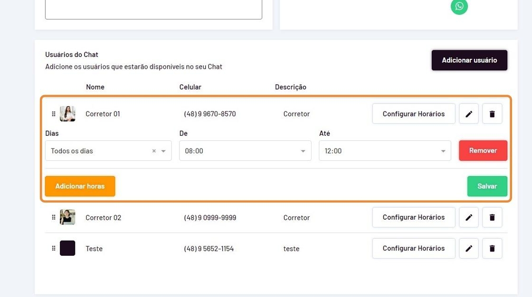Image resolution: width=532 pixels, height=297 pixels.
Task: Expand the 'De' start time dropdown
Action: pos(303,151)
